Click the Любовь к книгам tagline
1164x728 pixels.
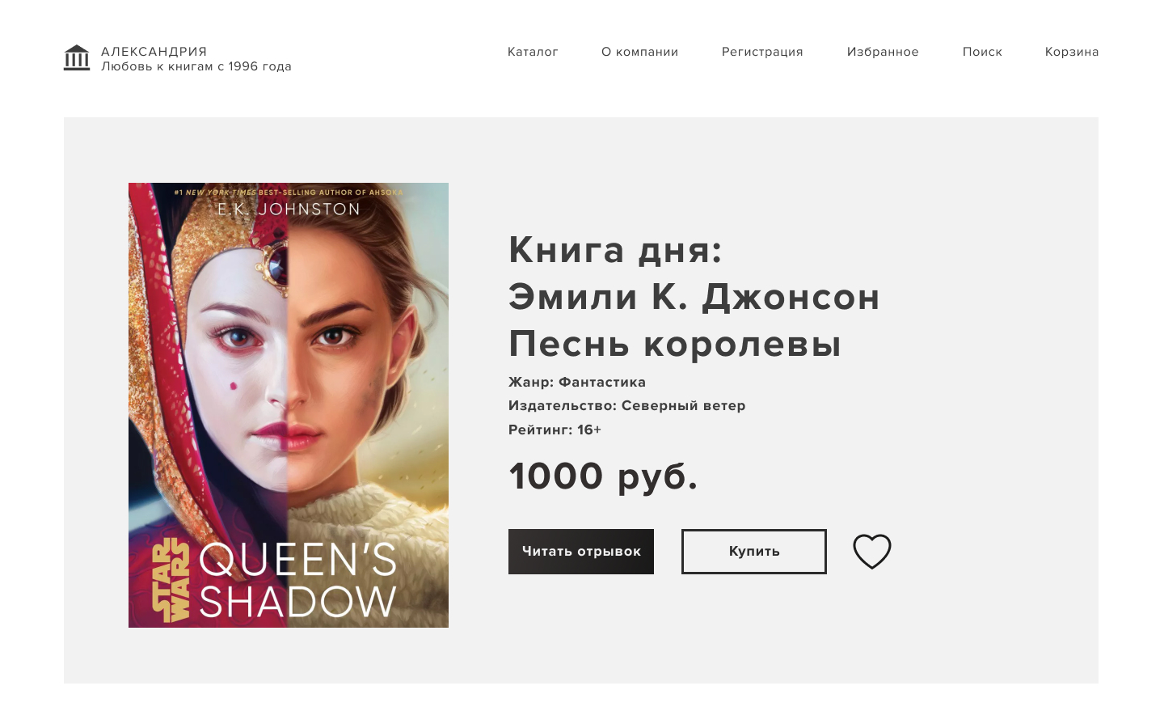point(196,66)
